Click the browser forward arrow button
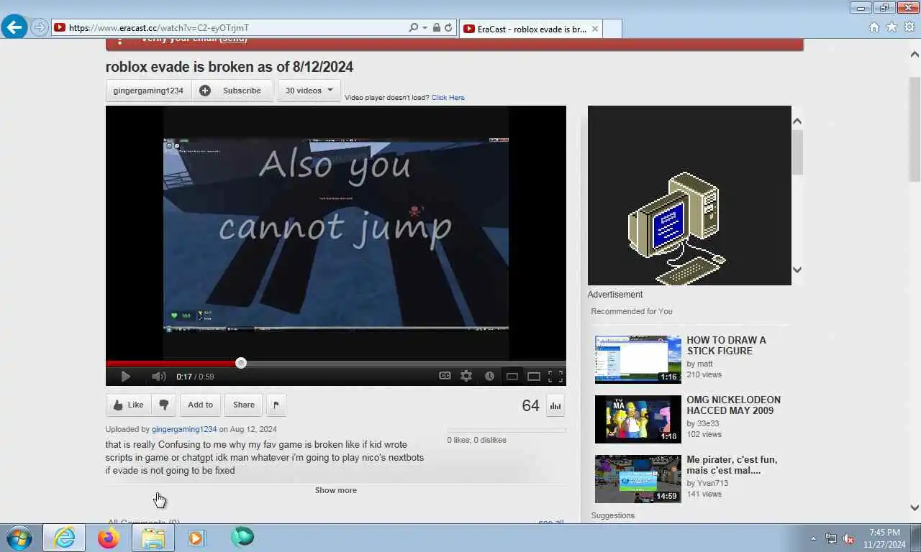The width and height of the screenshot is (921, 552). (39, 27)
